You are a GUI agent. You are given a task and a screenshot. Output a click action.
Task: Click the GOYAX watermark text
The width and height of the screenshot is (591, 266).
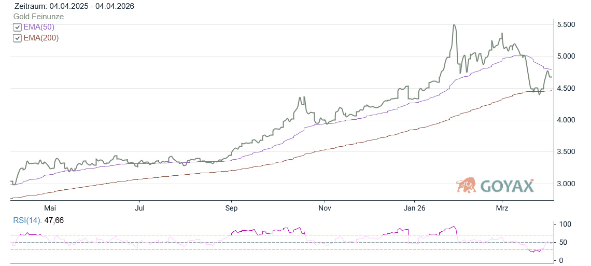click(x=506, y=186)
